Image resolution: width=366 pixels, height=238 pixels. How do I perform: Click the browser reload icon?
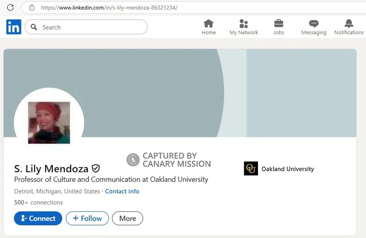tap(10, 7)
